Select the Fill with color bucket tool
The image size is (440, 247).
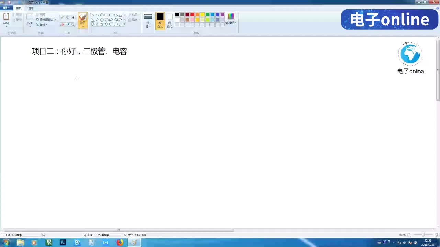click(x=68, y=17)
